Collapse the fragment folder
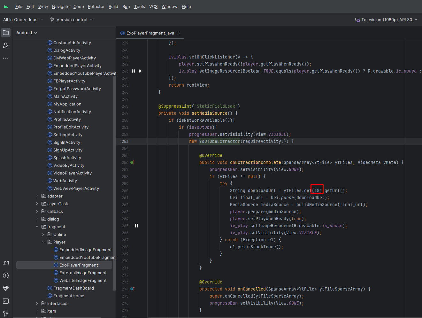The height and width of the screenshot is (318, 422). click(37, 227)
